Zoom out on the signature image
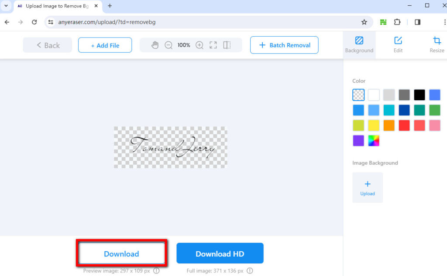 click(169, 45)
